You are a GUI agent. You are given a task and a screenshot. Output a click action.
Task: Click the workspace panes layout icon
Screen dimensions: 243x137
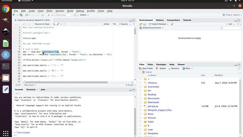point(75,15)
